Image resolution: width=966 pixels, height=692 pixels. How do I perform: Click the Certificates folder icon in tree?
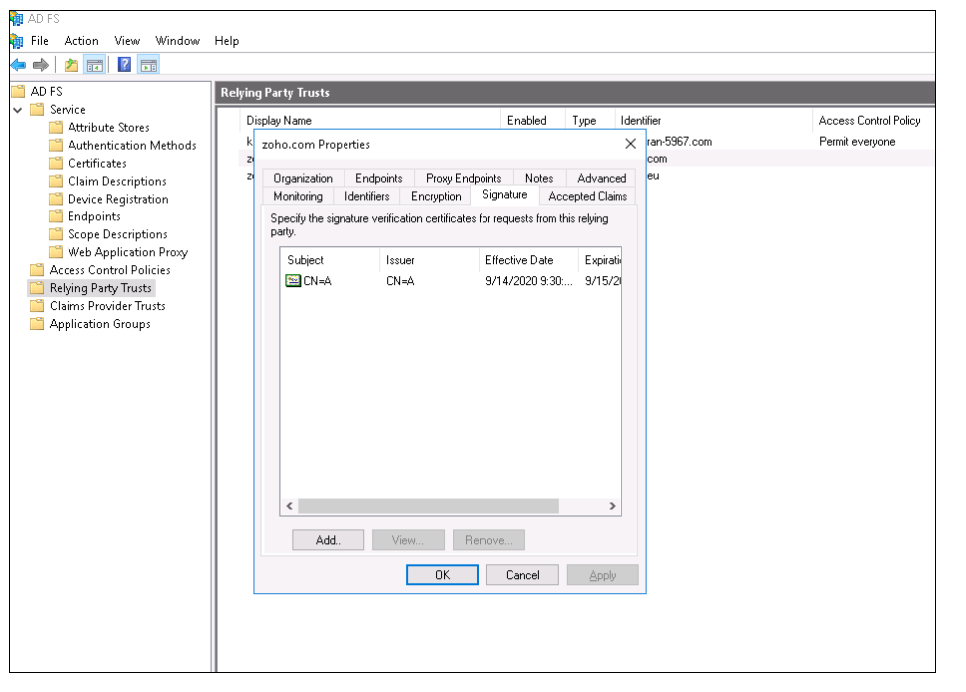tap(57, 163)
